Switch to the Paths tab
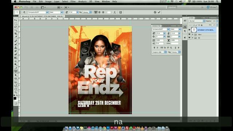Screen dimensions: 233x131 [x=207, y=18]
